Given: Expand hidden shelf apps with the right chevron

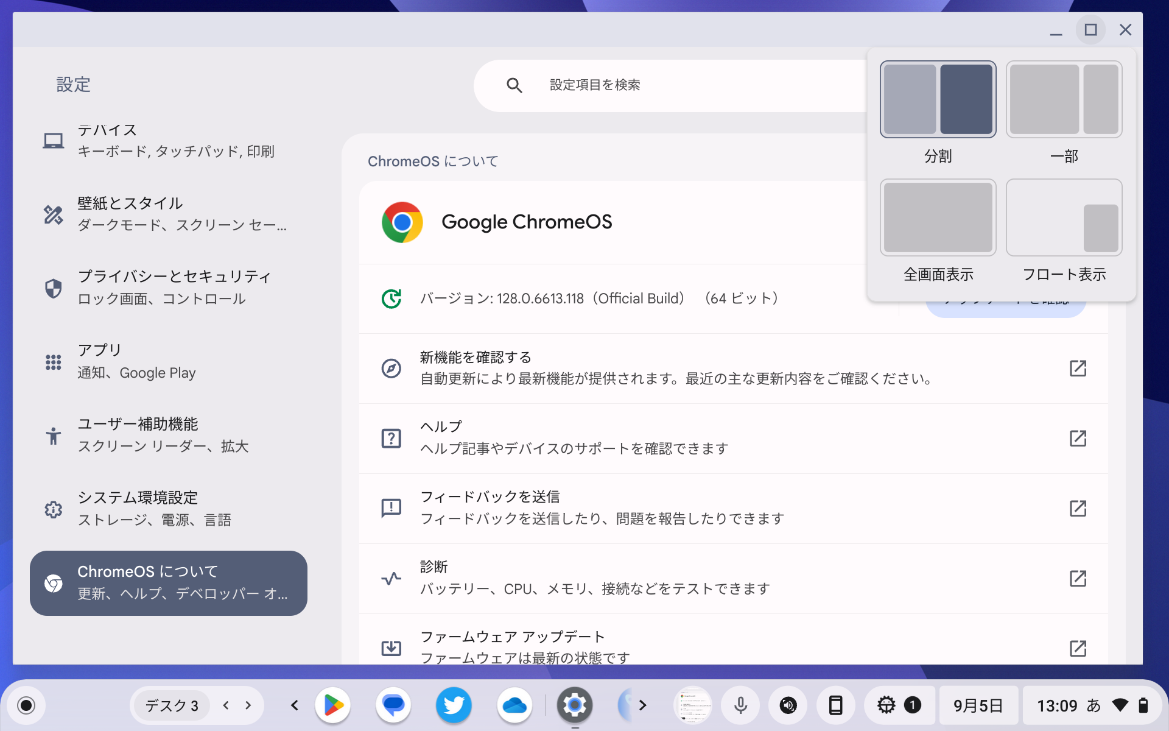Looking at the screenshot, I should (641, 705).
